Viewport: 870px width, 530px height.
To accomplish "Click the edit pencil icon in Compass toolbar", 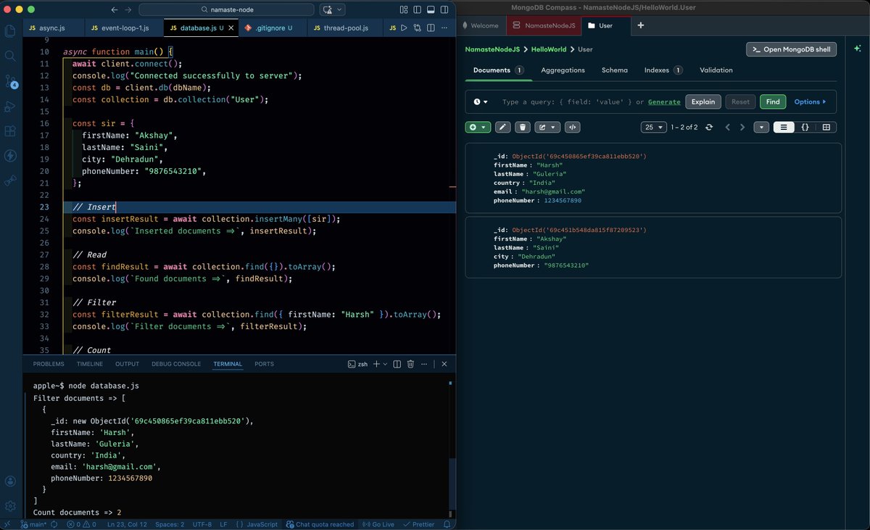I will tap(502, 127).
